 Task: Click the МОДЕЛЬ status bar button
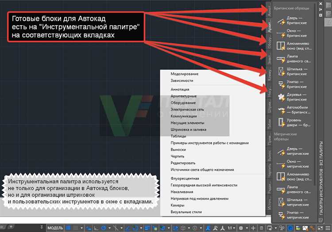point(55,228)
